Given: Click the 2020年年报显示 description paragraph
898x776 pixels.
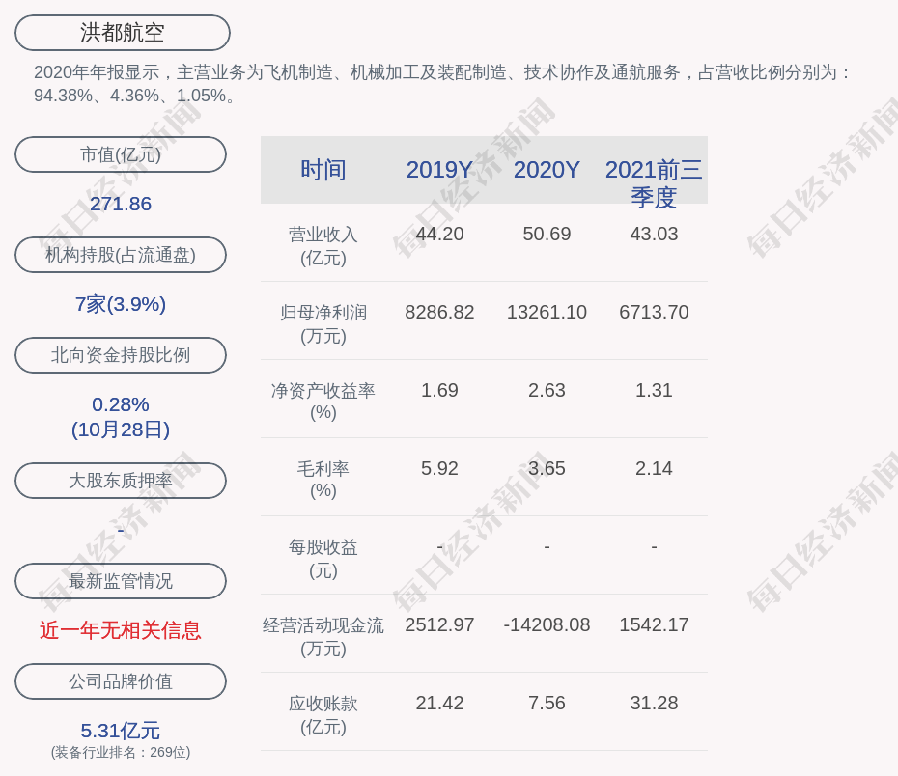Looking at the screenshot, I should 442,84.
